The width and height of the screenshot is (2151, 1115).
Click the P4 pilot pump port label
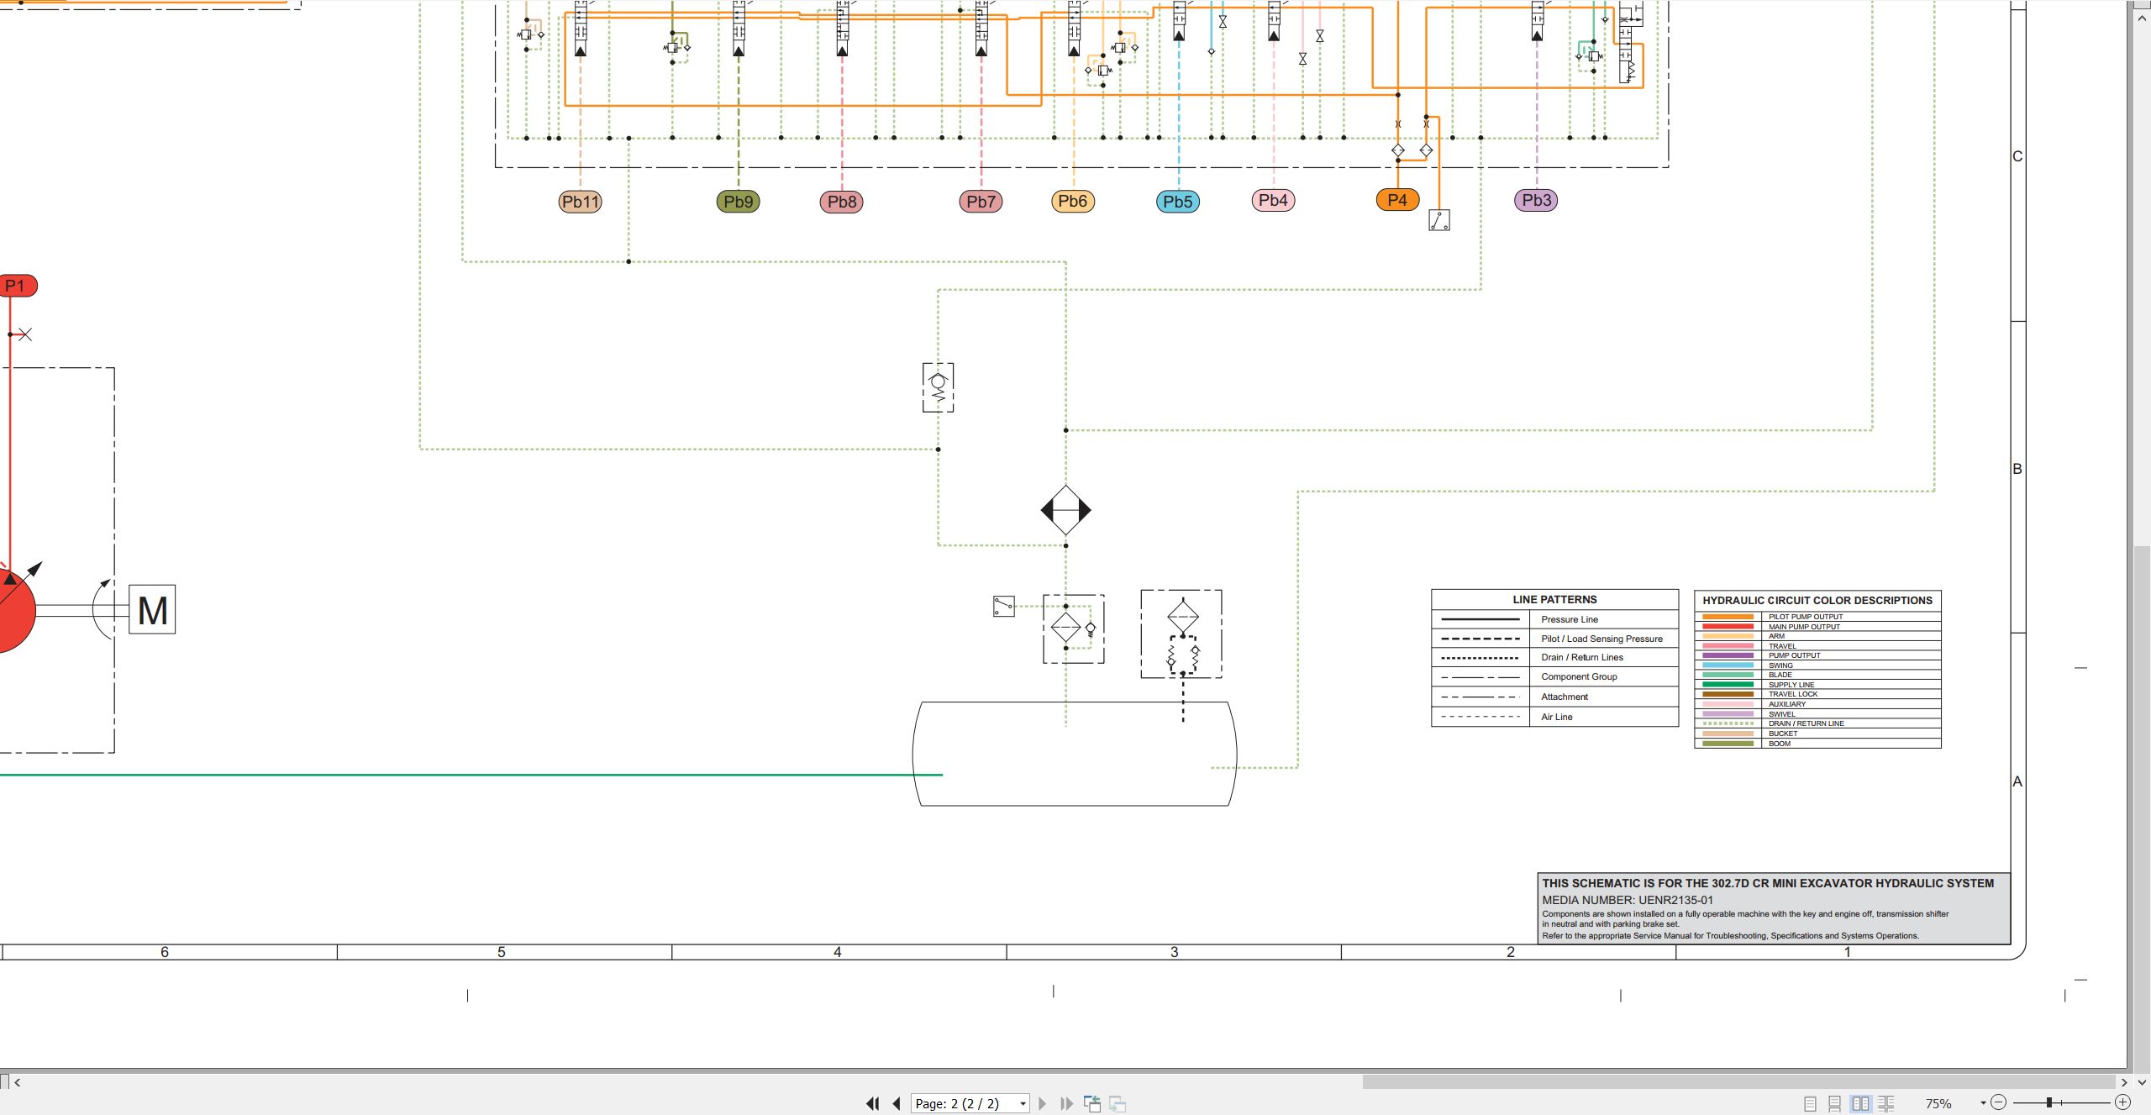coord(1397,200)
